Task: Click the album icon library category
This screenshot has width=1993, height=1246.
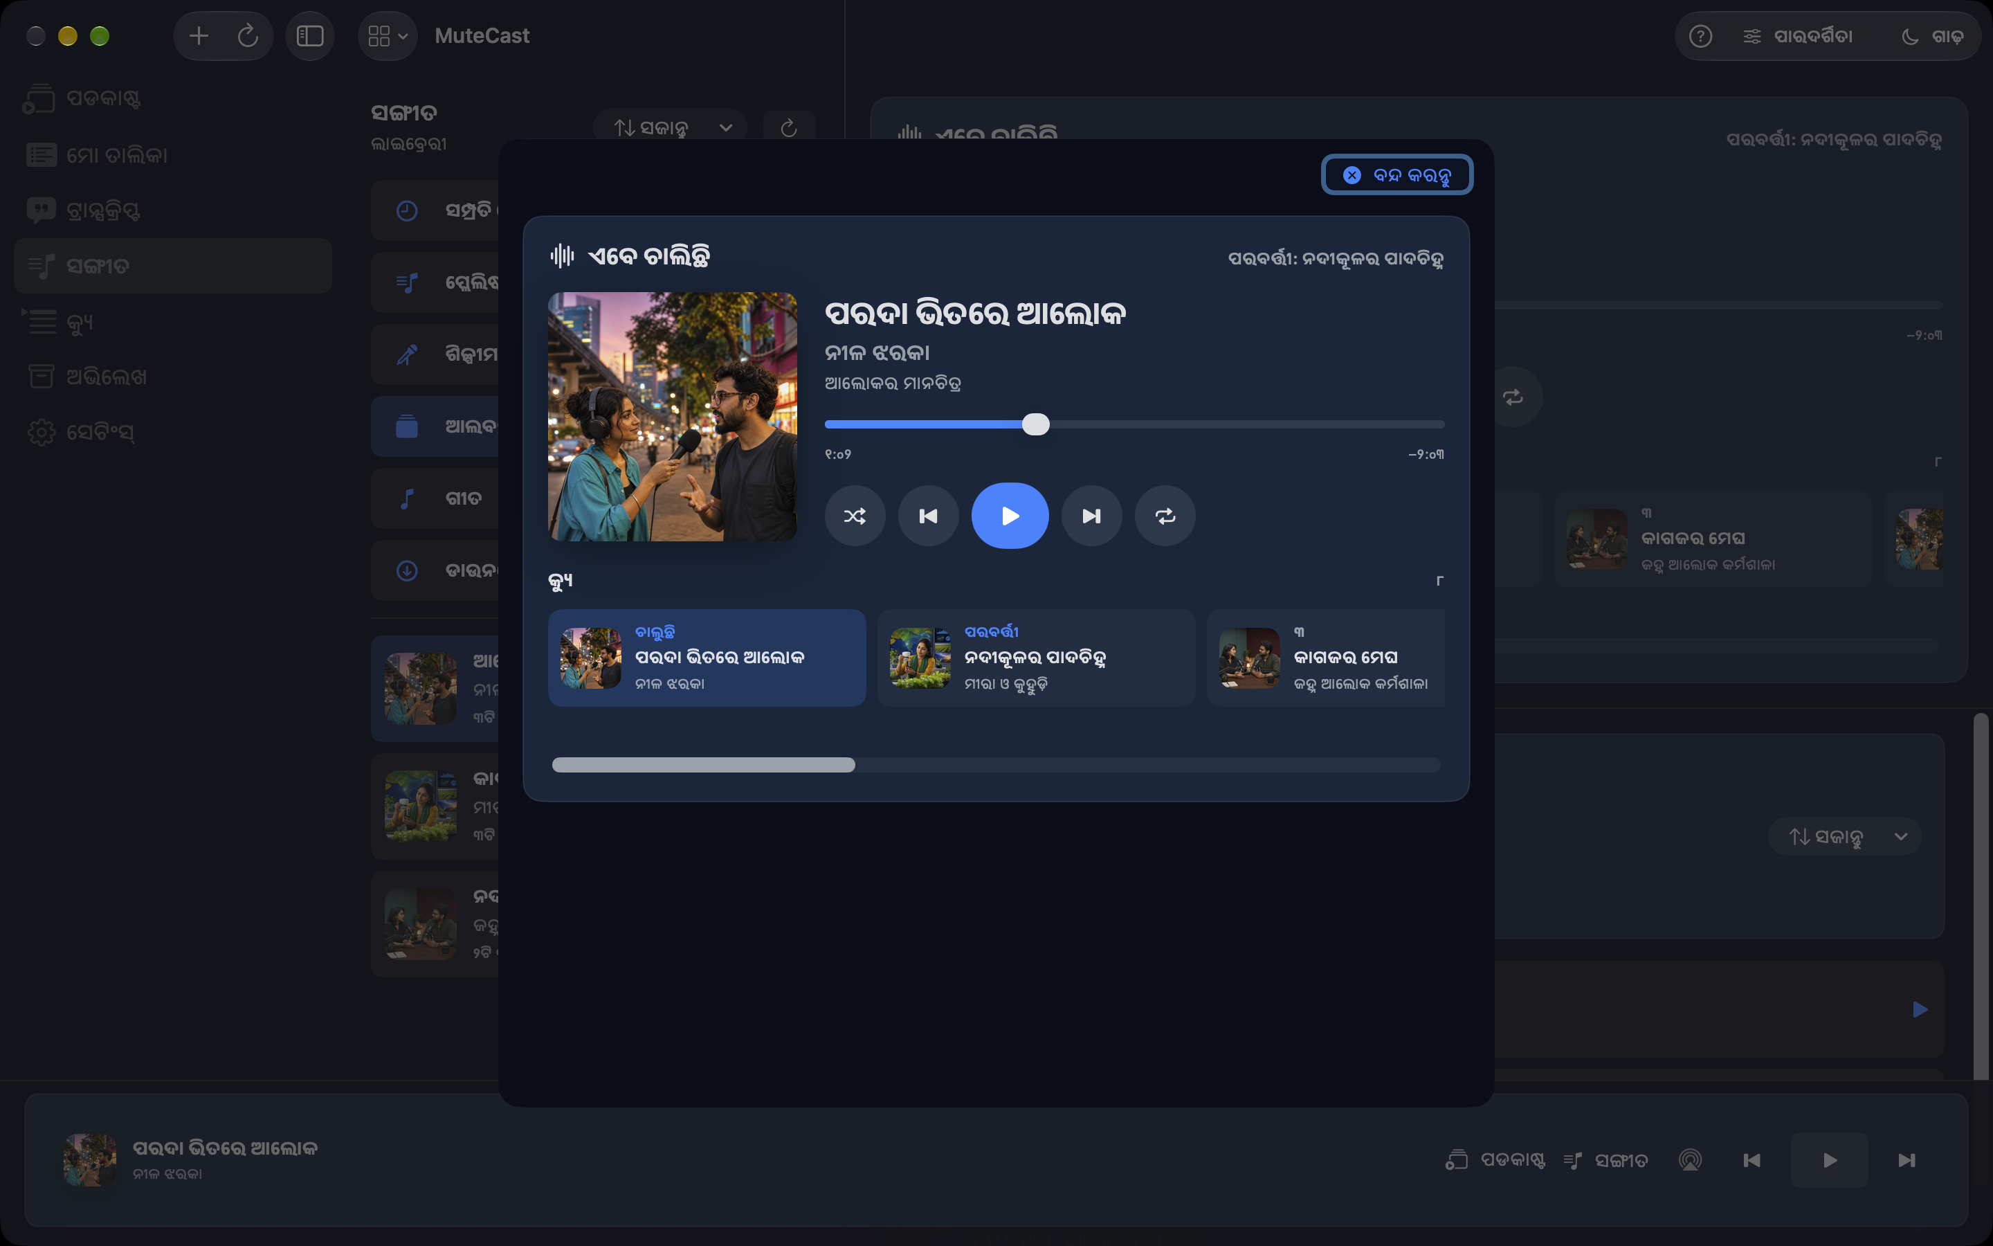Action: pos(407,426)
